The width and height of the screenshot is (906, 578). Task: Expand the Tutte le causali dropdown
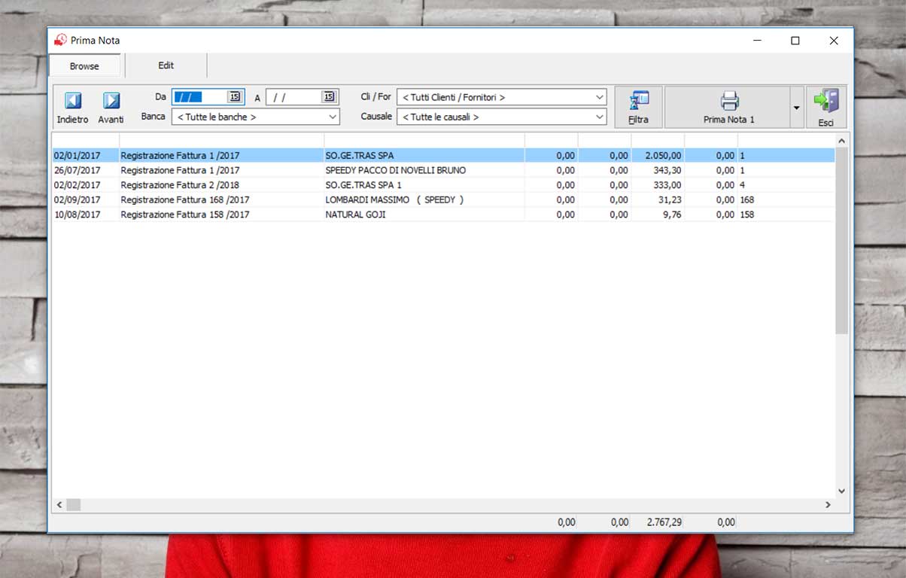point(599,117)
